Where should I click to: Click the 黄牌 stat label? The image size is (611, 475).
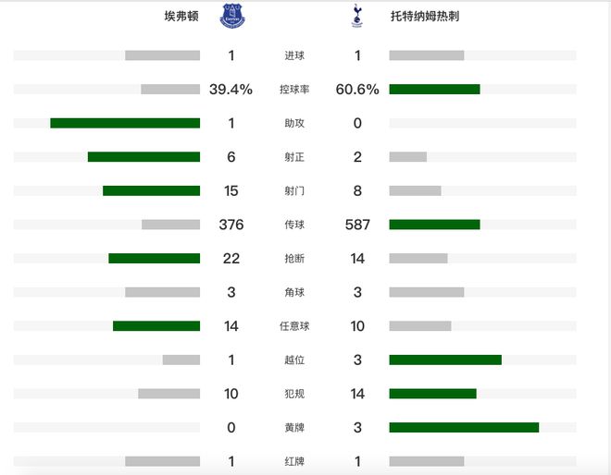[x=294, y=428]
